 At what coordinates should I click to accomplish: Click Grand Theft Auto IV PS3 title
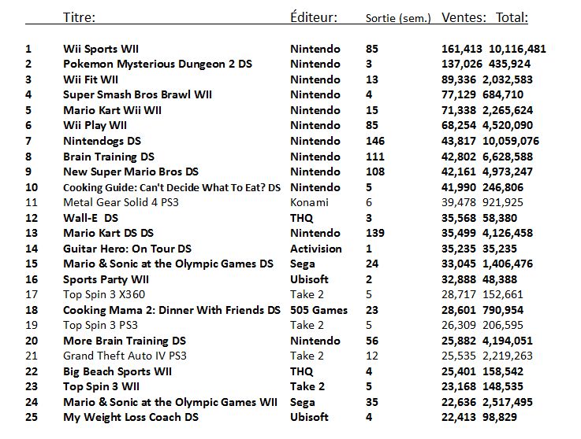[x=125, y=356]
